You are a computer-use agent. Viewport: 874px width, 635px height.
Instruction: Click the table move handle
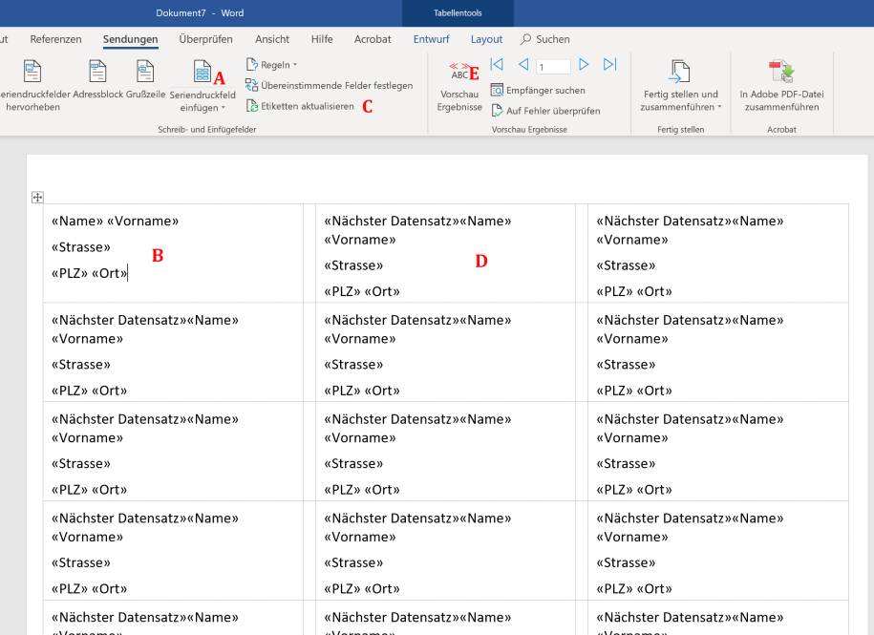(x=38, y=198)
